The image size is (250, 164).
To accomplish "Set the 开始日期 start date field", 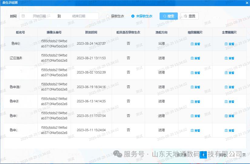I will [x=39, y=16].
